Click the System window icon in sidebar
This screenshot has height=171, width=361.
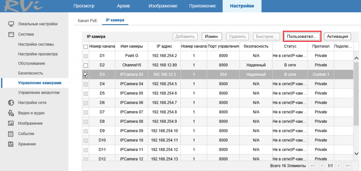(11, 35)
